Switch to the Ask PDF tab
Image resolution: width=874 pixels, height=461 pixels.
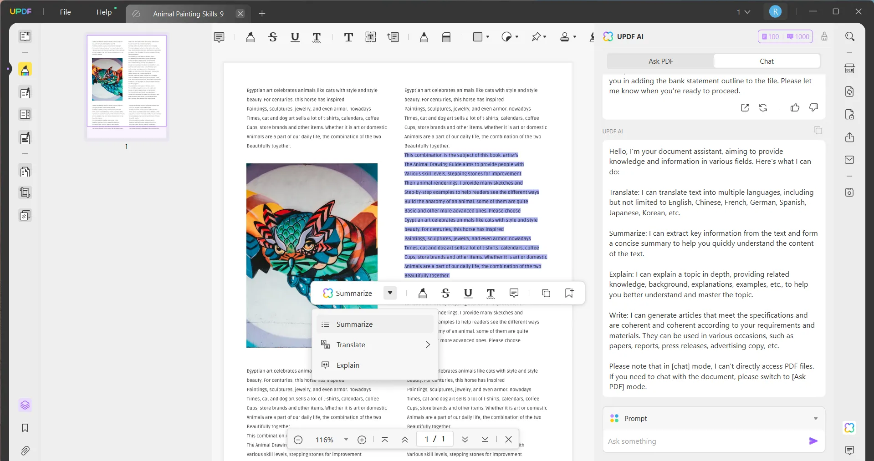[x=660, y=61]
